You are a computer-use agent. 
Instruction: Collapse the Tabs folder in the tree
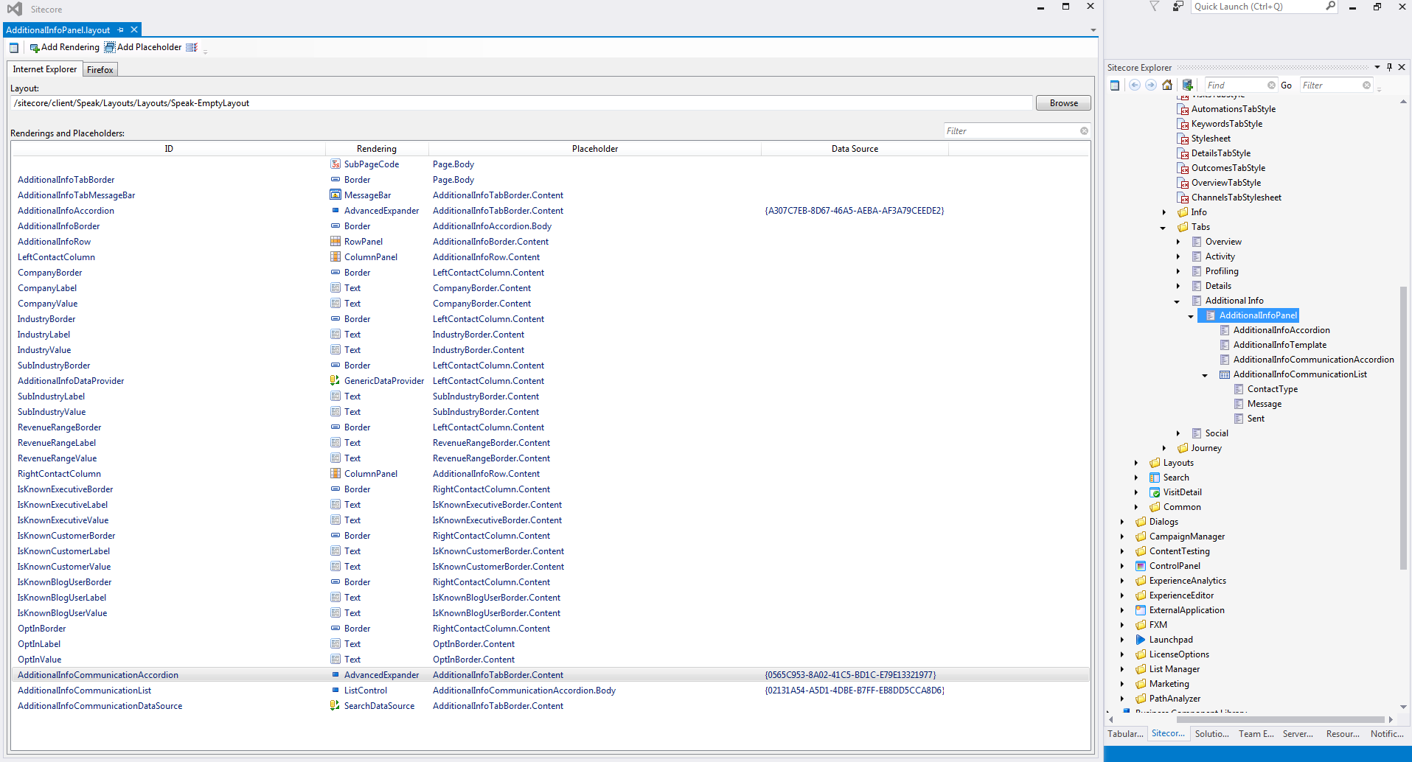click(1164, 228)
